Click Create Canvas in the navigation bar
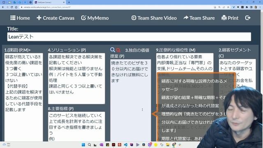 click(x=55, y=18)
